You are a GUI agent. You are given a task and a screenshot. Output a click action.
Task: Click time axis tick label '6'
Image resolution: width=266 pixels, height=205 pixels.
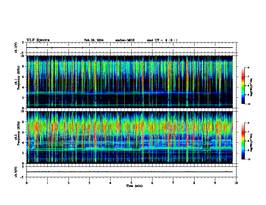click(x=152, y=183)
